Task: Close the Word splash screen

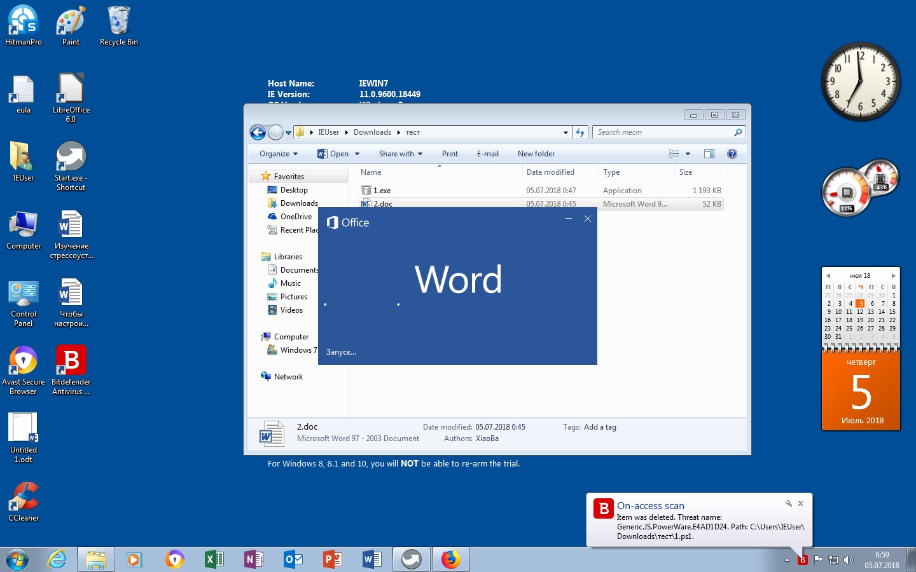Action: 588,219
